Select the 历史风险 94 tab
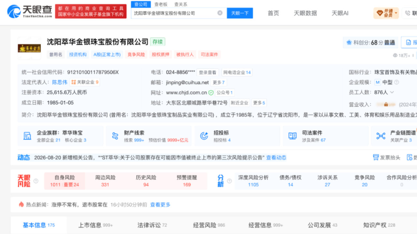417x234 pixels. (x=146, y=181)
